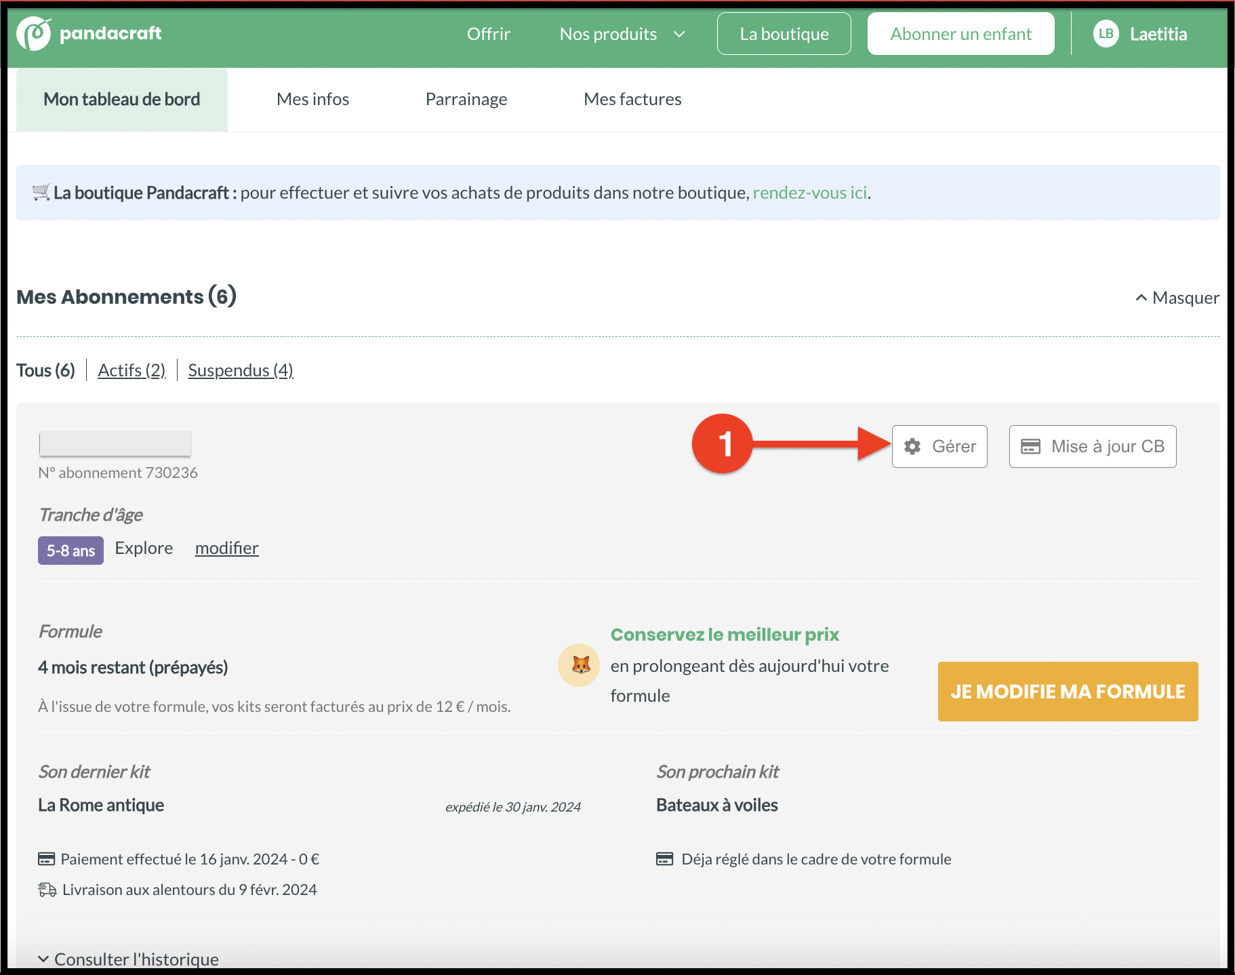The width and height of the screenshot is (1235, 975).
Task: Open the Parrainage tab
Action: [x=466, y=99]
